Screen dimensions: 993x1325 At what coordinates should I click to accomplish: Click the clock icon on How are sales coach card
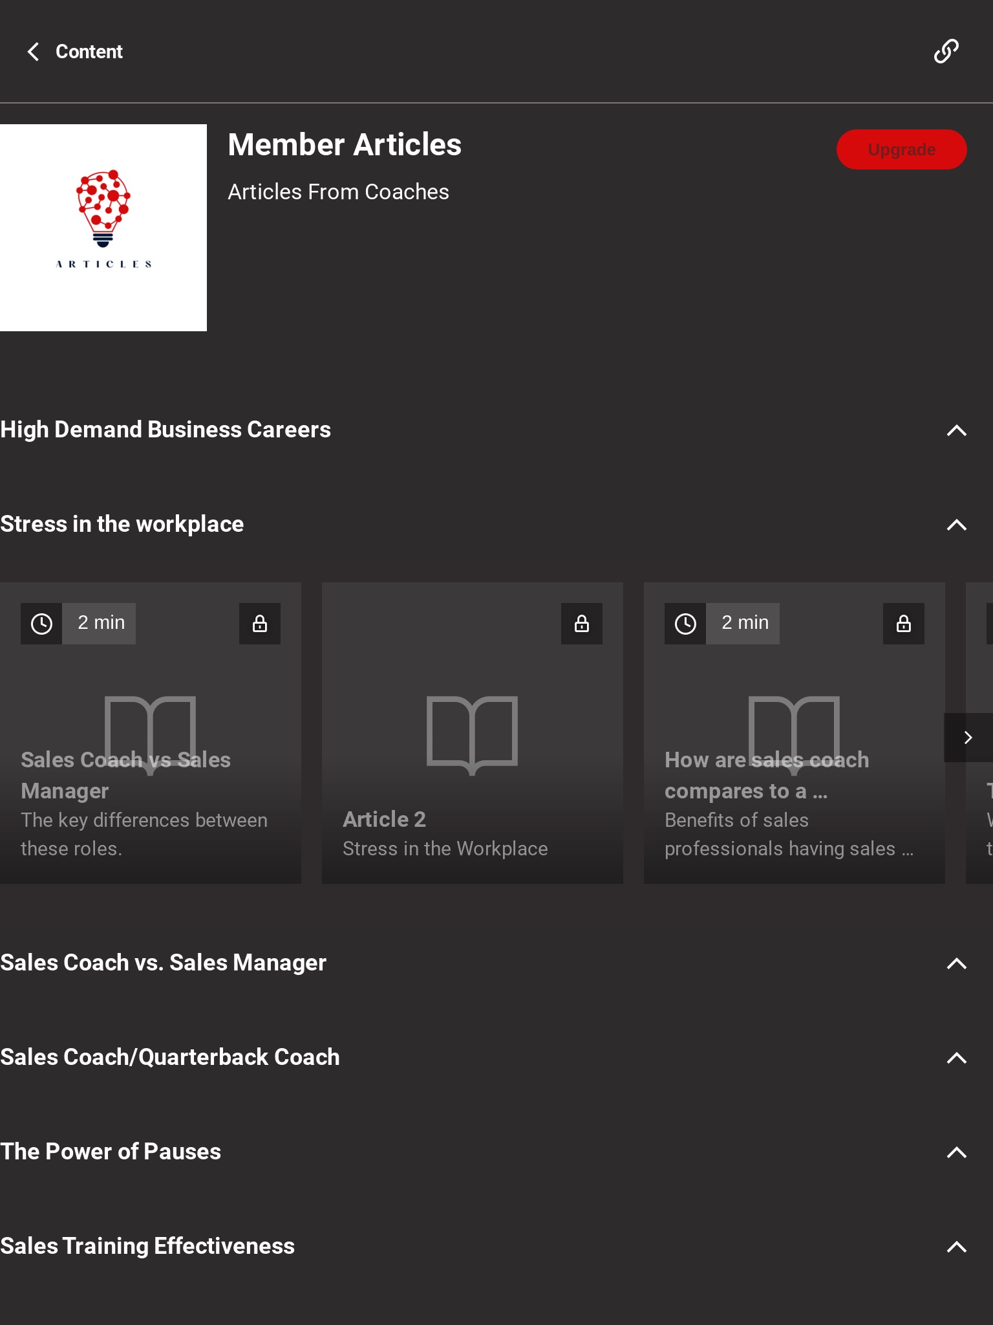tap(685, 624)
